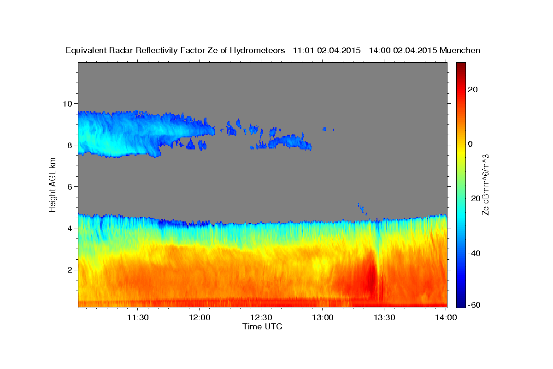The width and height of the screenshot is (553, 369).
Task: Click the '13:00' time tick label
Action: 323,317
